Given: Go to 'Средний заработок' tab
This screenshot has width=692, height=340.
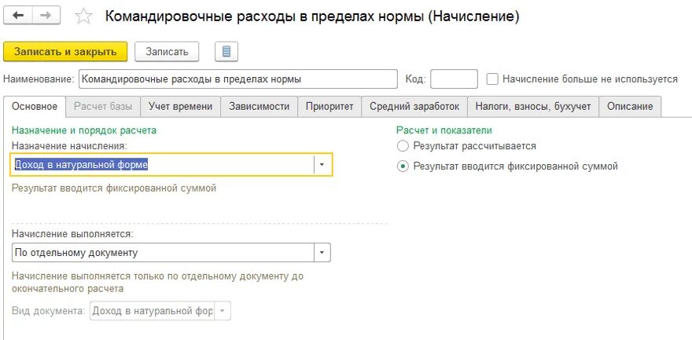Looking at the screenshot, I should point(414,107).
